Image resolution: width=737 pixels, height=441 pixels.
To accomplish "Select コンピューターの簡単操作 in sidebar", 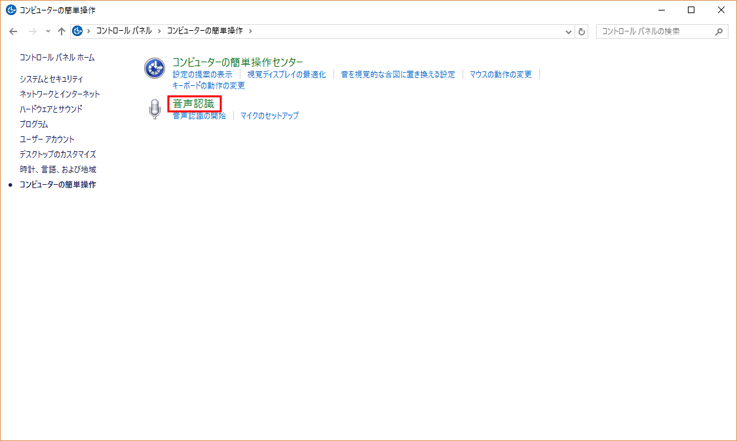I will (58, 184).
